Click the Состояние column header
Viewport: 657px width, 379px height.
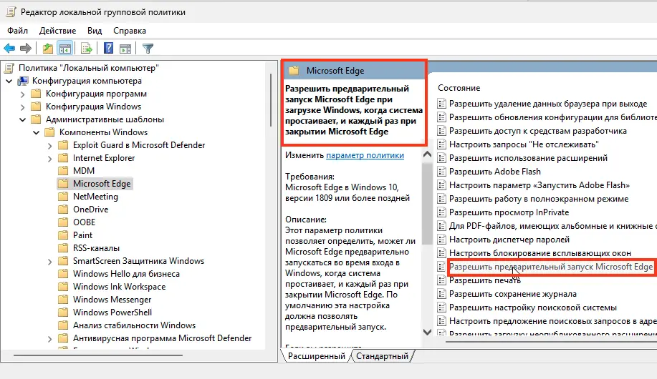click(x=459, y=88)
